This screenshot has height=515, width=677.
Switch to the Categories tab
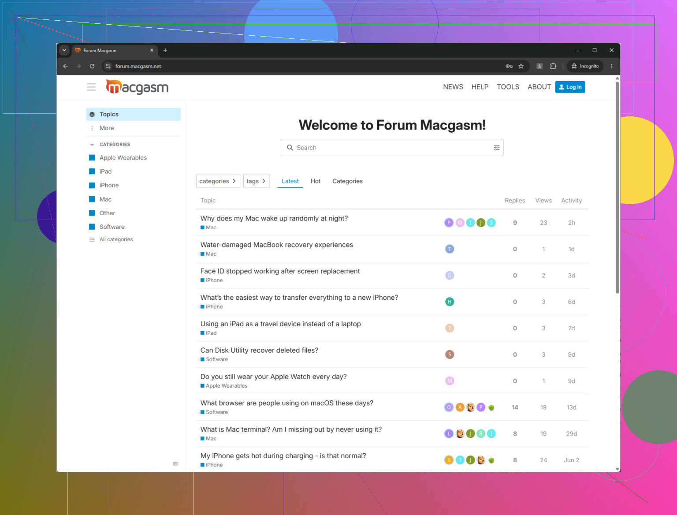[347, 181]
